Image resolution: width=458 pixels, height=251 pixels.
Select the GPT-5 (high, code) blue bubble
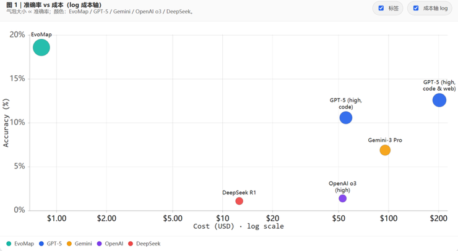(x=346, y=117)
